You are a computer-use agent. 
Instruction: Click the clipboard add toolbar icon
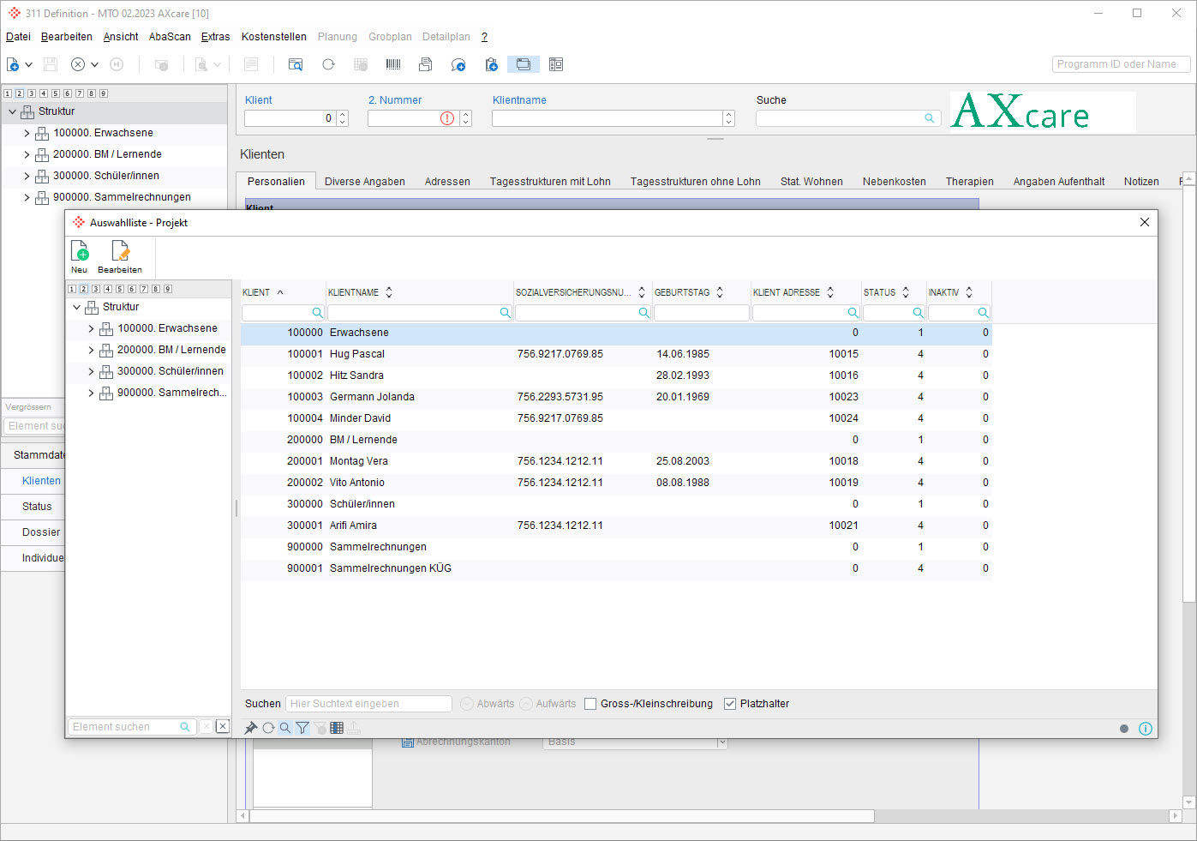coord(491,64)
